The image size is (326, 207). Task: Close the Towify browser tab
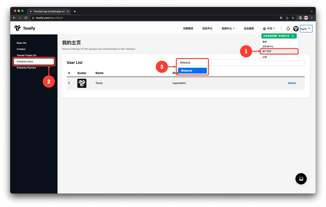[68, 11]
